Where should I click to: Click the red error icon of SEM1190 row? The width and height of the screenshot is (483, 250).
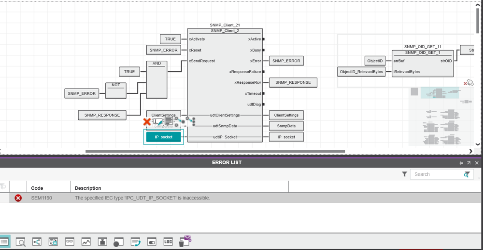(18, 198)
